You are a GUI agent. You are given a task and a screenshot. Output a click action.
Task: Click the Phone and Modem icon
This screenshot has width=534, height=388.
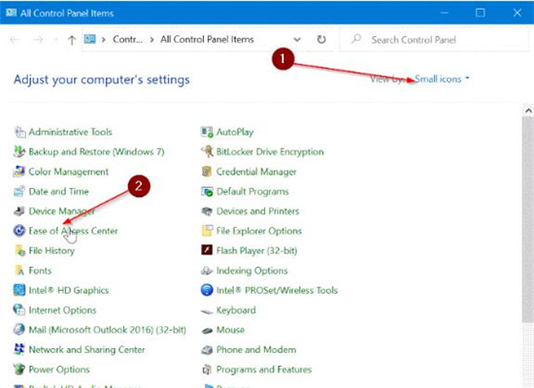[207, 349]
